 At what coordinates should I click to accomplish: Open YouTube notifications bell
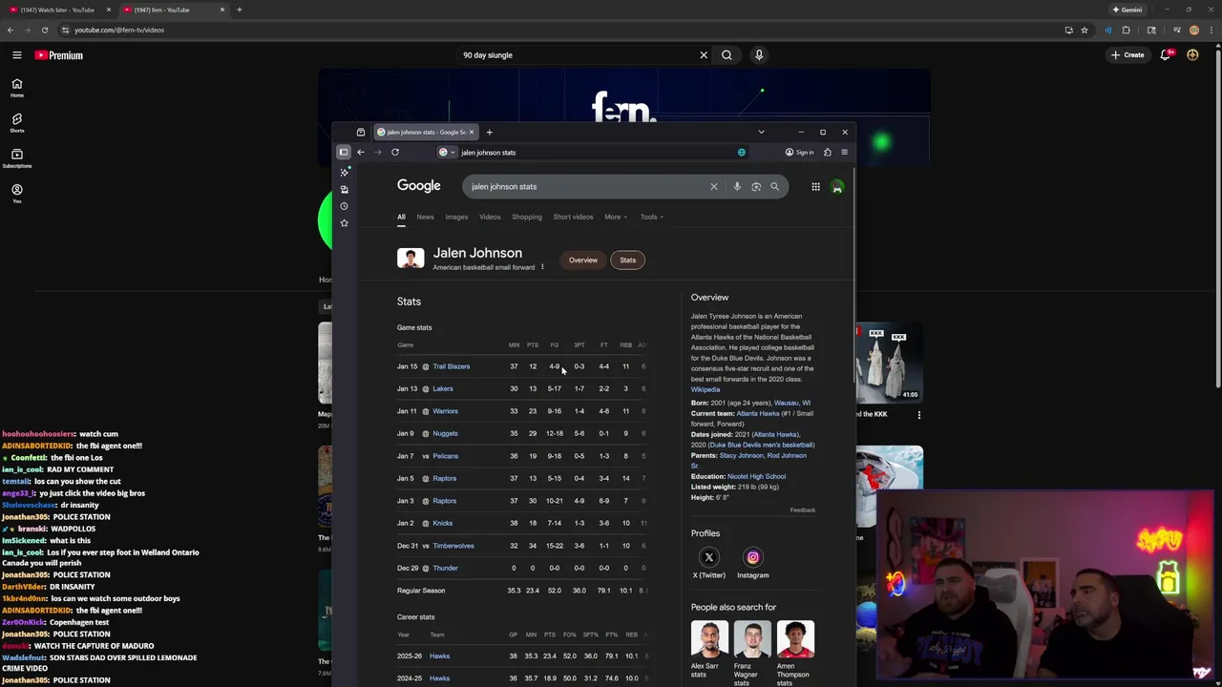(1166, 55)
